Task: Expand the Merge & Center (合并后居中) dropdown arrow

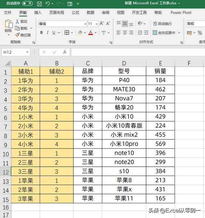Action: click(x=179, y=33)
